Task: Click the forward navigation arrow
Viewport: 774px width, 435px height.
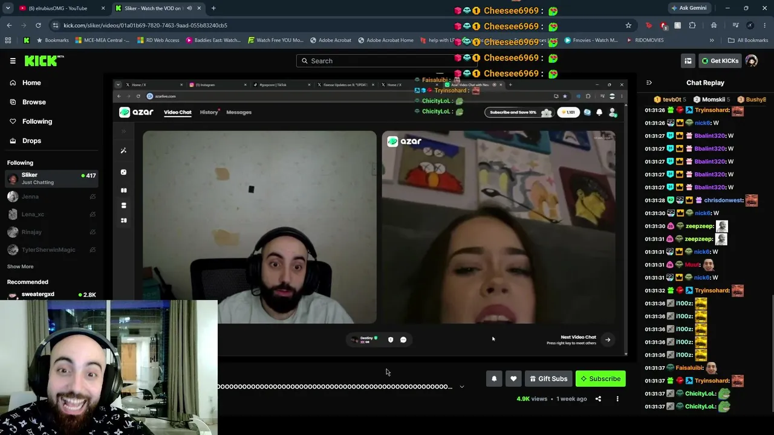Action: (x=24, y=25)
